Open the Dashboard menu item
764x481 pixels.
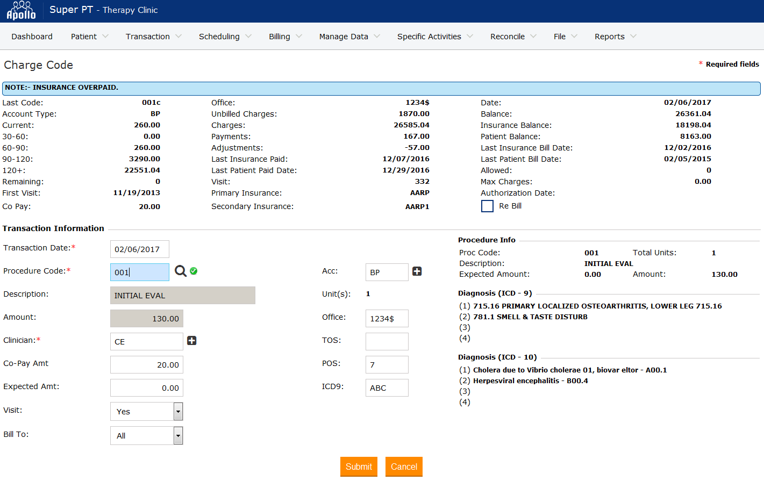32,37
